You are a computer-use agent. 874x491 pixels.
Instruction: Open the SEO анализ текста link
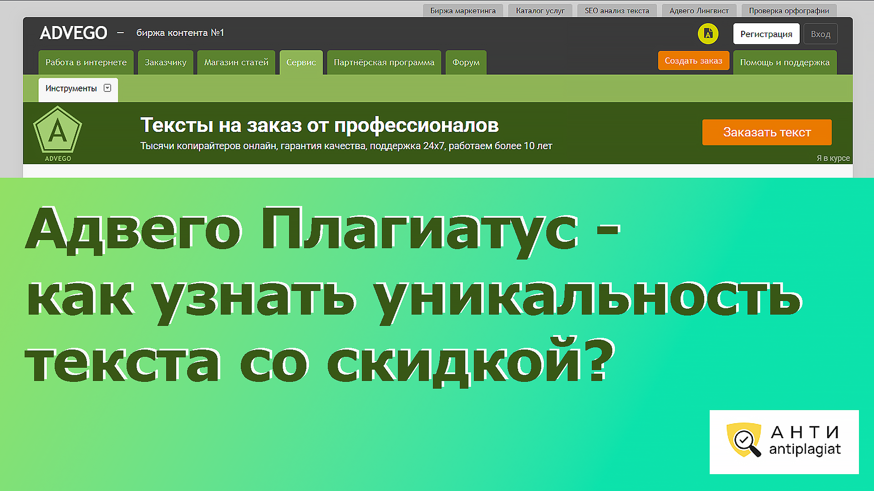click(617, 10)
